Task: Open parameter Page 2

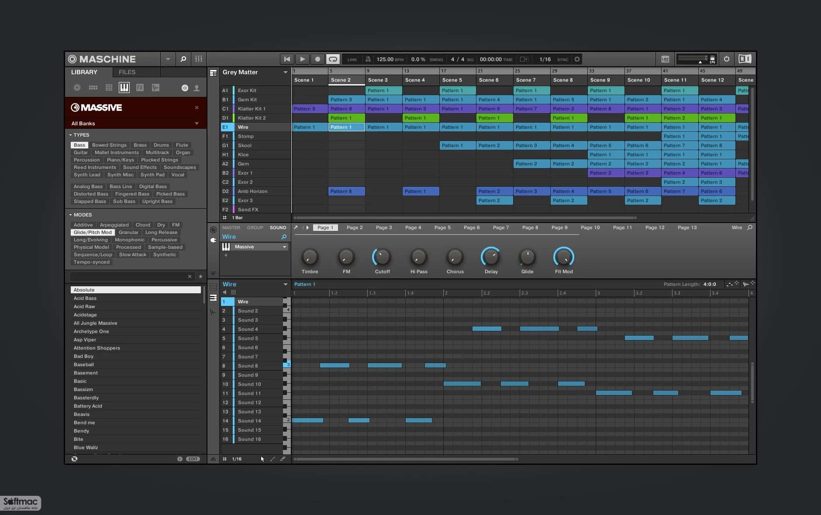Action: coord(355,227)
